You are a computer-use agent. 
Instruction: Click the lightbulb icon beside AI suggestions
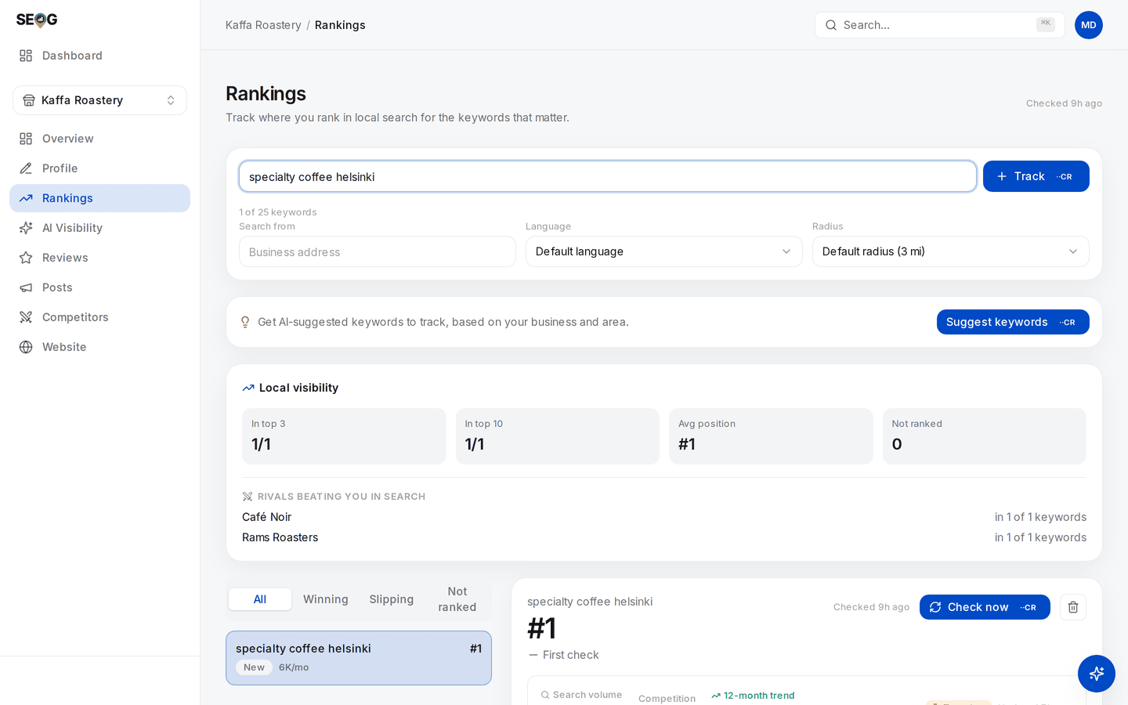point(245,322)
